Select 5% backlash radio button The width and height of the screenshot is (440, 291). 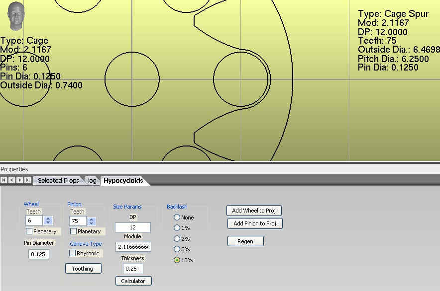(x=177, y=249)
